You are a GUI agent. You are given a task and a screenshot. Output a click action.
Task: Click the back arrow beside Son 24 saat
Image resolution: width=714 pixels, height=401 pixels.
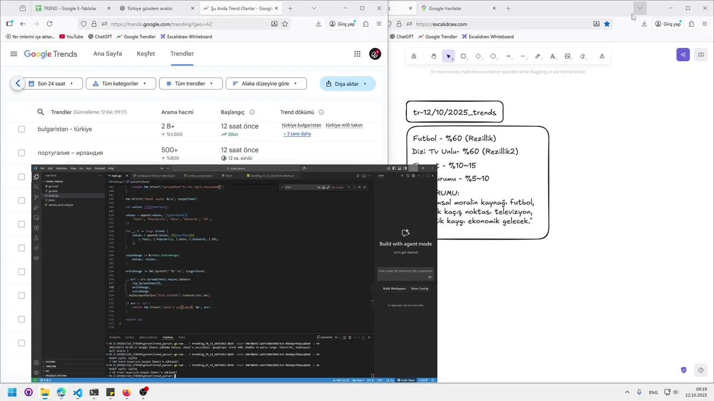[18, 84]
